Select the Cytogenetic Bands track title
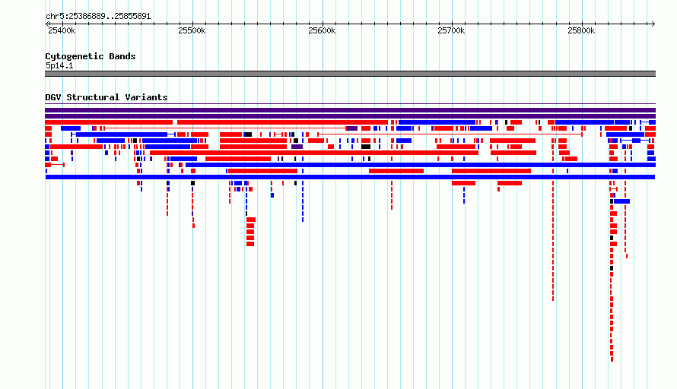This screenshot has height=389, width=677. point(91,56)
